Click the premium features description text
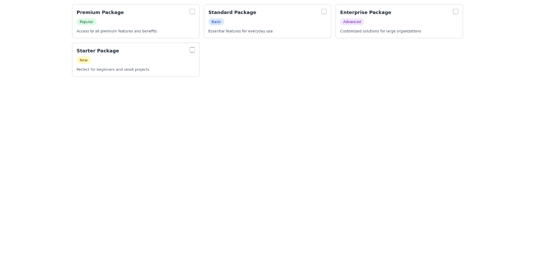 (116, 31)
